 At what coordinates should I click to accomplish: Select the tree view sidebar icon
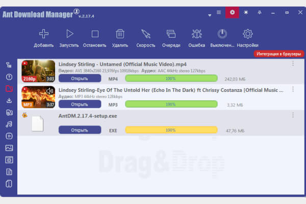coord(9,65)
